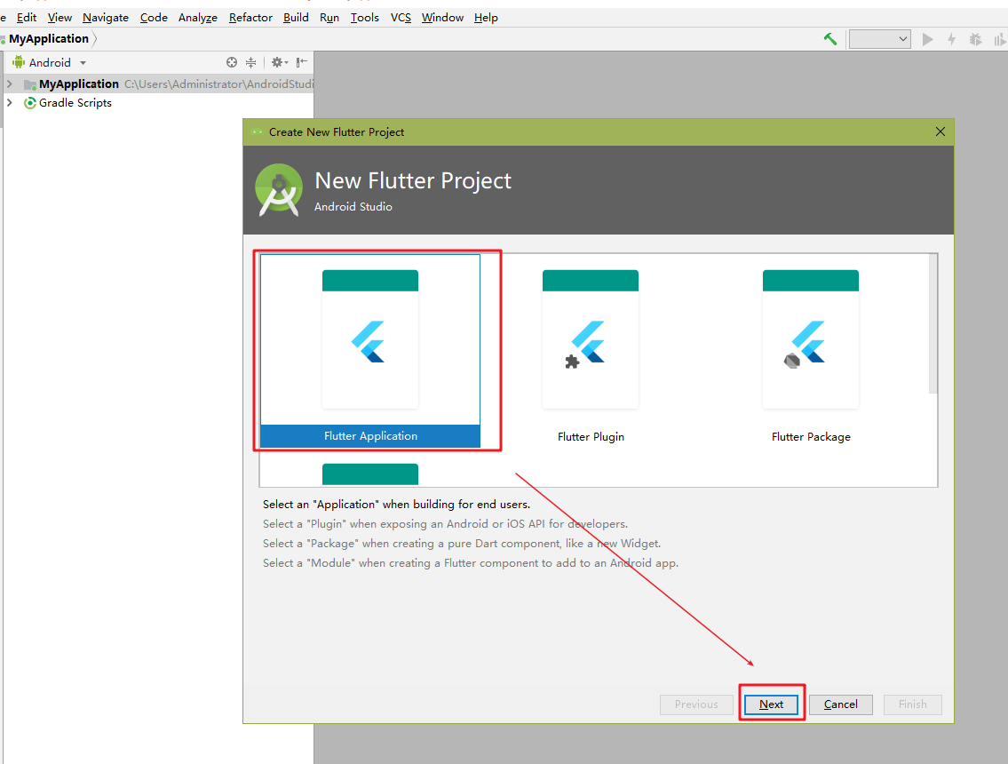The image size is (1008, 764).
Task: Click the Next button
Action: click(772, 704)
